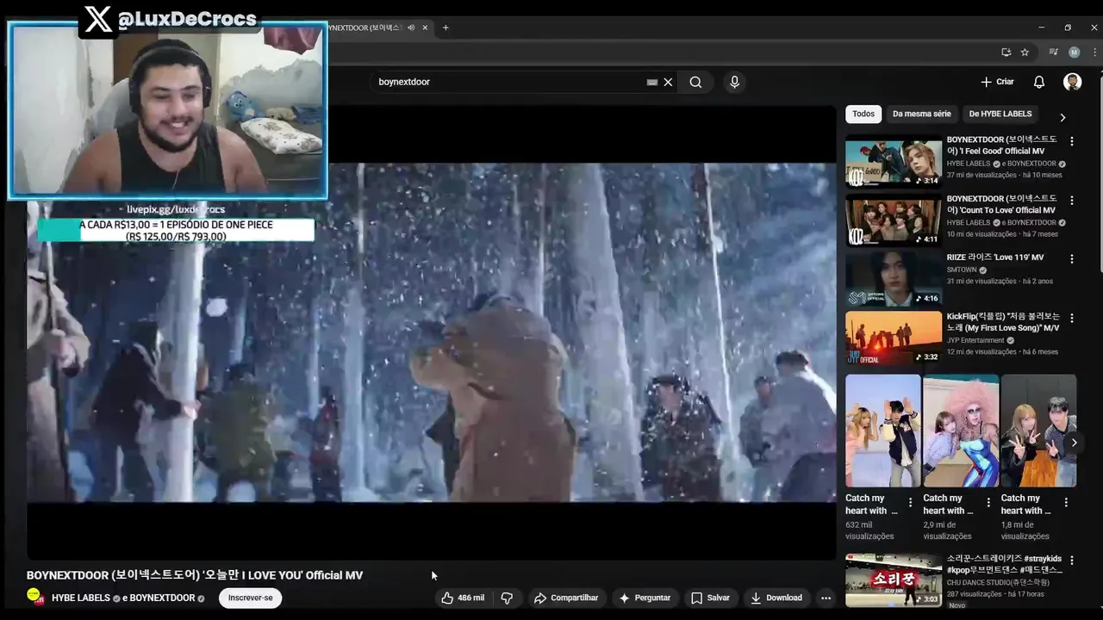Open the HYBE LABELS name under 'I Feel Good'

969,164
